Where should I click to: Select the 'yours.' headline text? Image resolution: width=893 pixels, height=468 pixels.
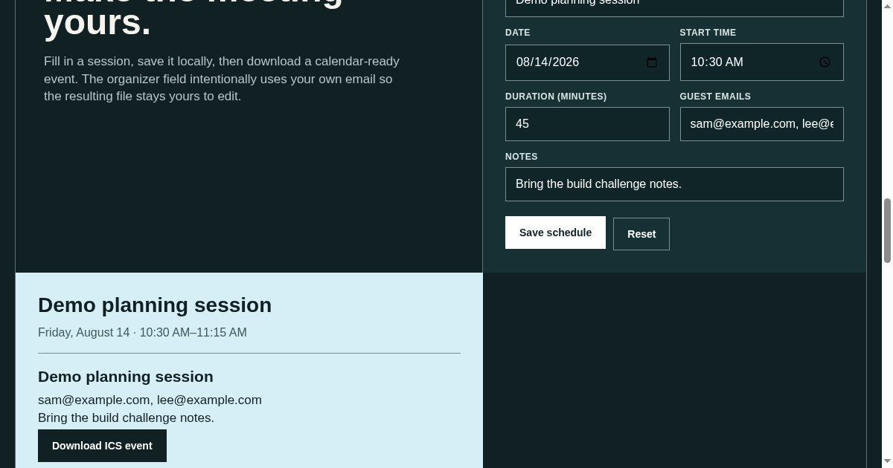(x=97, y=22)
